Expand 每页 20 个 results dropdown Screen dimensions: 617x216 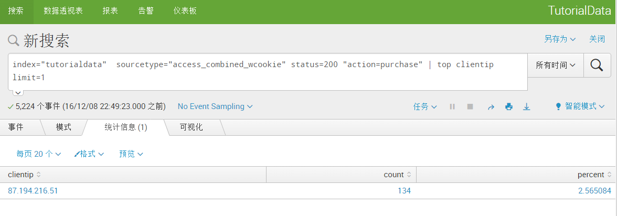tap(39, 154)
